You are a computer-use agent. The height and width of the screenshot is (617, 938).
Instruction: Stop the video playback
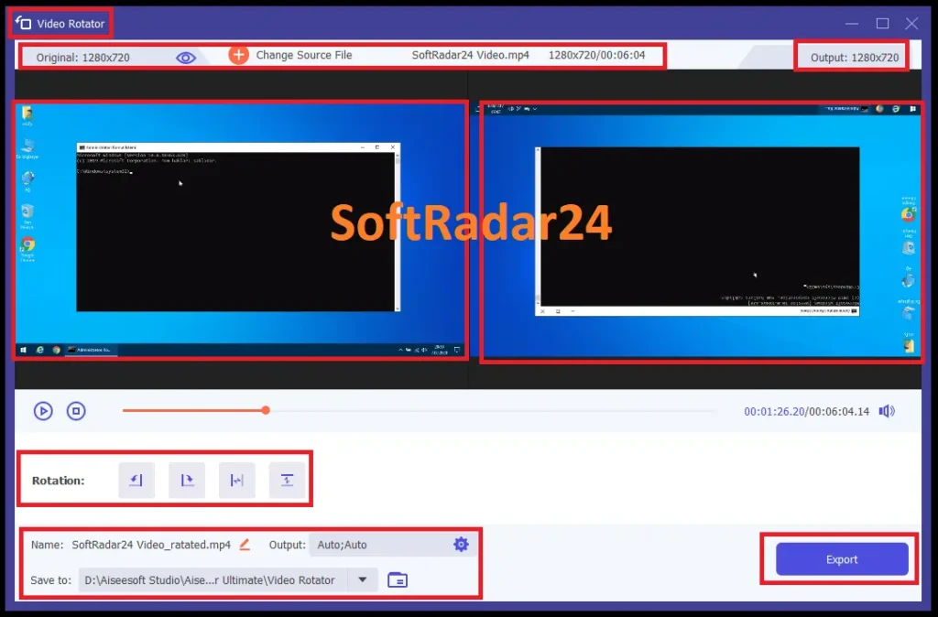[x=76, y=410]
